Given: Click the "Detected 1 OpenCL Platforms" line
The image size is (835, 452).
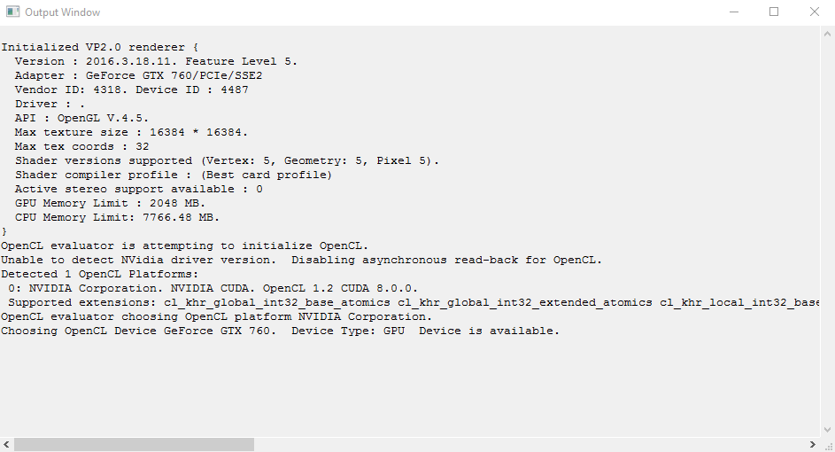Looking at the screenshot, I should [x=99, y=274].
